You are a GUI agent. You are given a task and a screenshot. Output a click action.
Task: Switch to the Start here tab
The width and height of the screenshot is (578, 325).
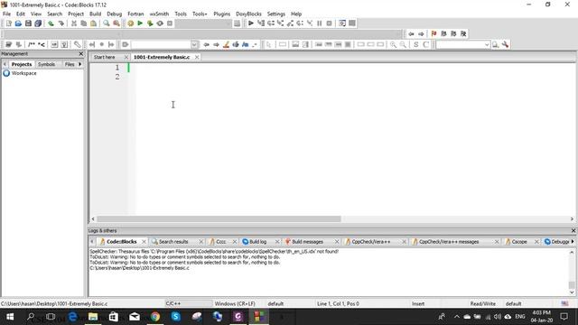105,57
